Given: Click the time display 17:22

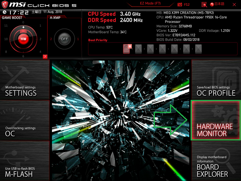Looking at the screenshot, I should point(19,12).
